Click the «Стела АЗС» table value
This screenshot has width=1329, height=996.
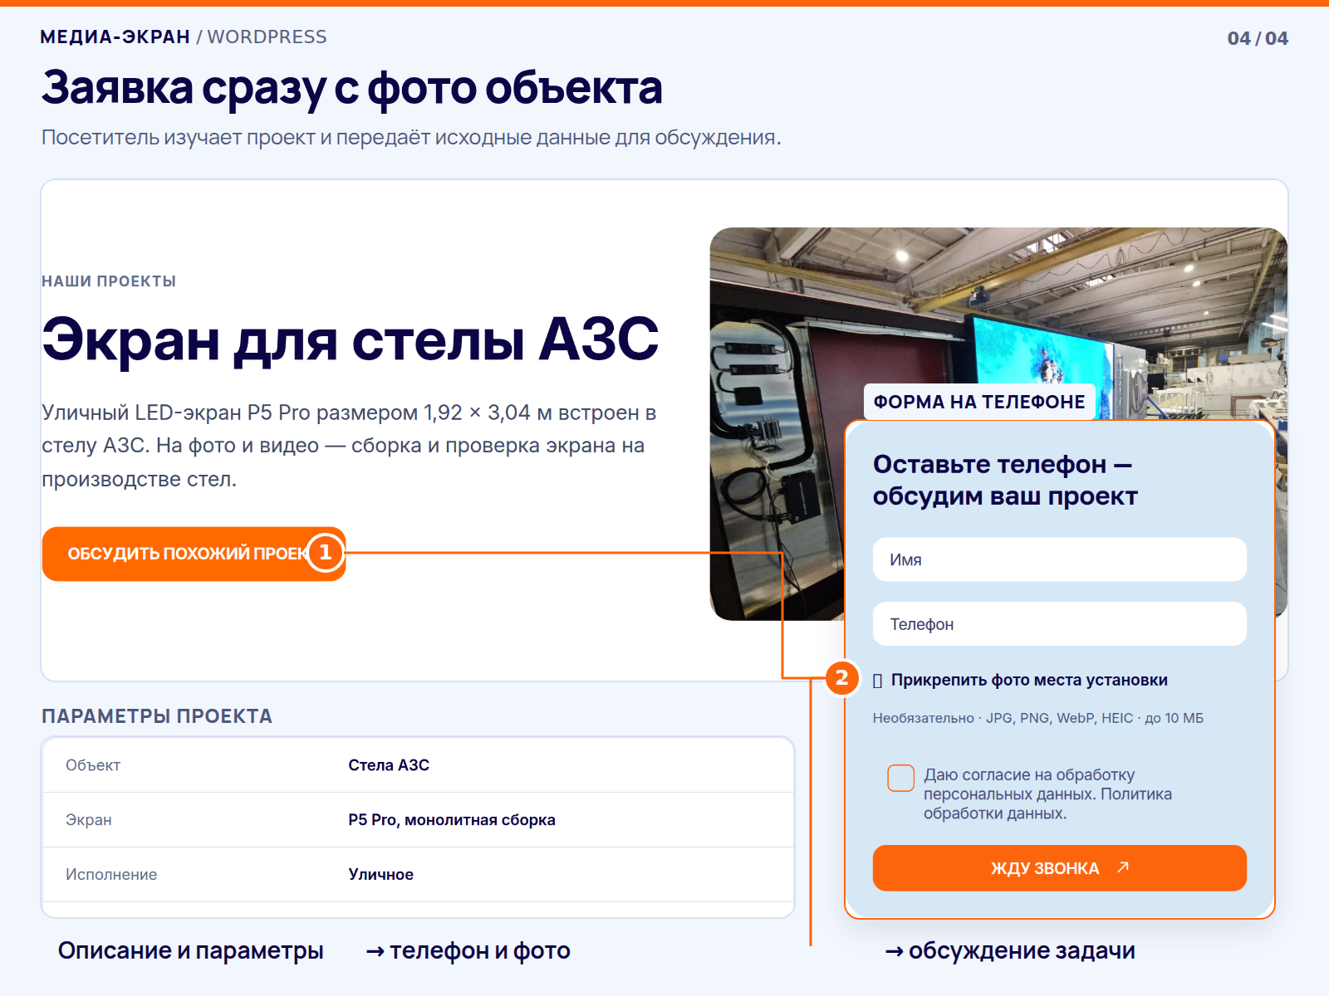pos(389,765)
